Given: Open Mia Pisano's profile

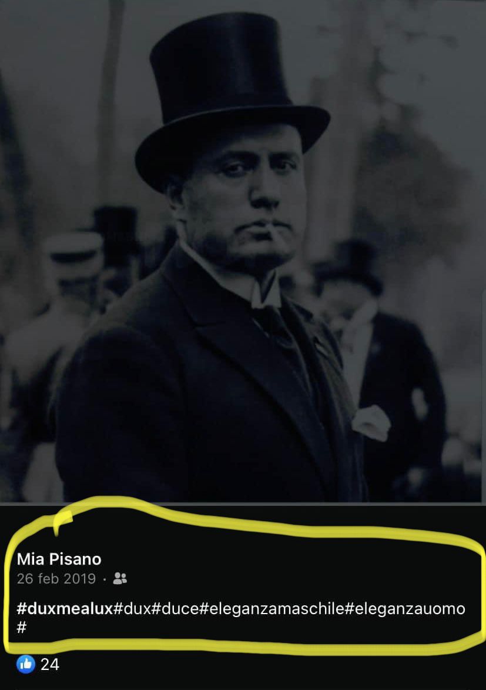Looking at the screenshot, I should [59, 559].
